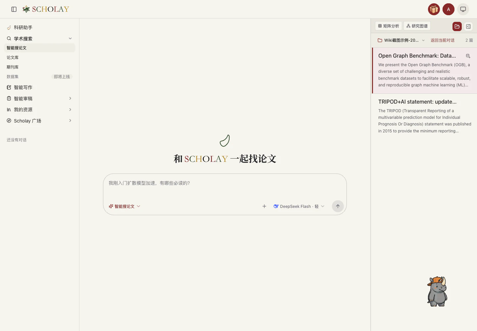
Task: Open the Open Graph Benchmark paper card
Action: click(424, 71)
